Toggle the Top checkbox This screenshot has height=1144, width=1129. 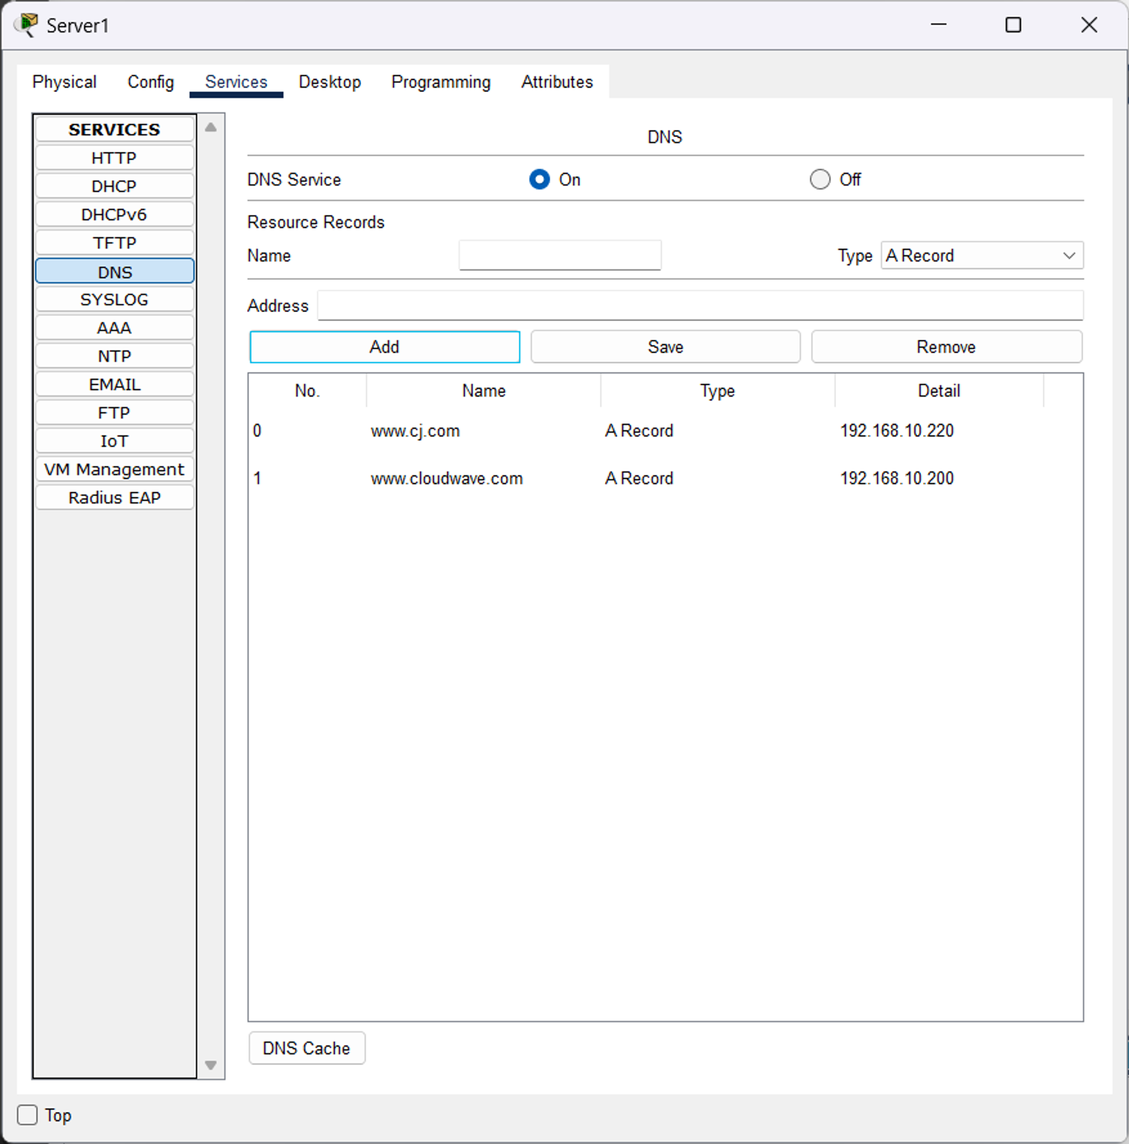click(x=27, y=1115)
